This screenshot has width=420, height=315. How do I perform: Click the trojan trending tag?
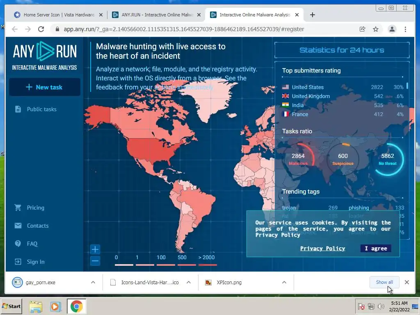289,208
